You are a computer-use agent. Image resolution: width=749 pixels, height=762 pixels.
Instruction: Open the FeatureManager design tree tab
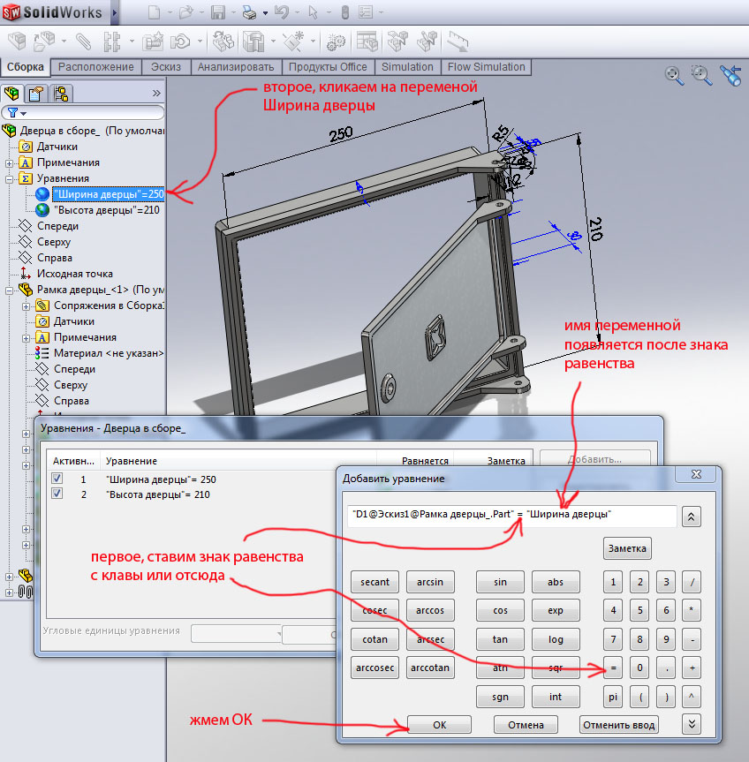point(13,94)
